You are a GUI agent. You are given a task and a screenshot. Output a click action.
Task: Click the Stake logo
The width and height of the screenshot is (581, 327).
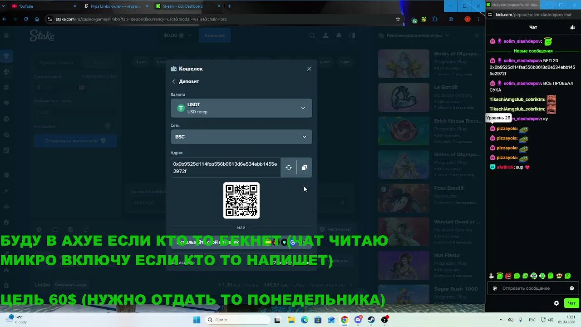42,35
